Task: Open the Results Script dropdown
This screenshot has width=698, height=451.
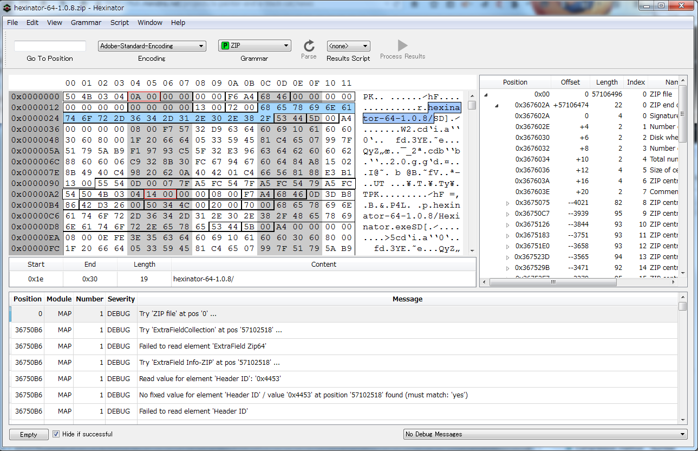Action: point(348,46)
